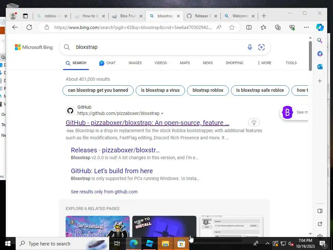Launch Roblox Studio from taskbar
Image resolution: width=333 pixels, height=250 pixels.
click(x=150, y=243)
